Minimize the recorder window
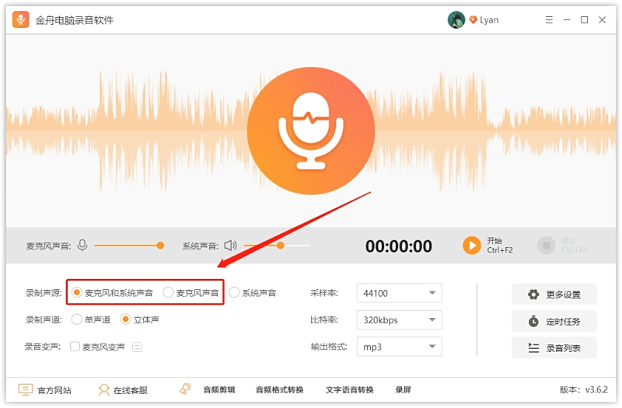This screenshot has width=622, height=408. click(567, 20)
